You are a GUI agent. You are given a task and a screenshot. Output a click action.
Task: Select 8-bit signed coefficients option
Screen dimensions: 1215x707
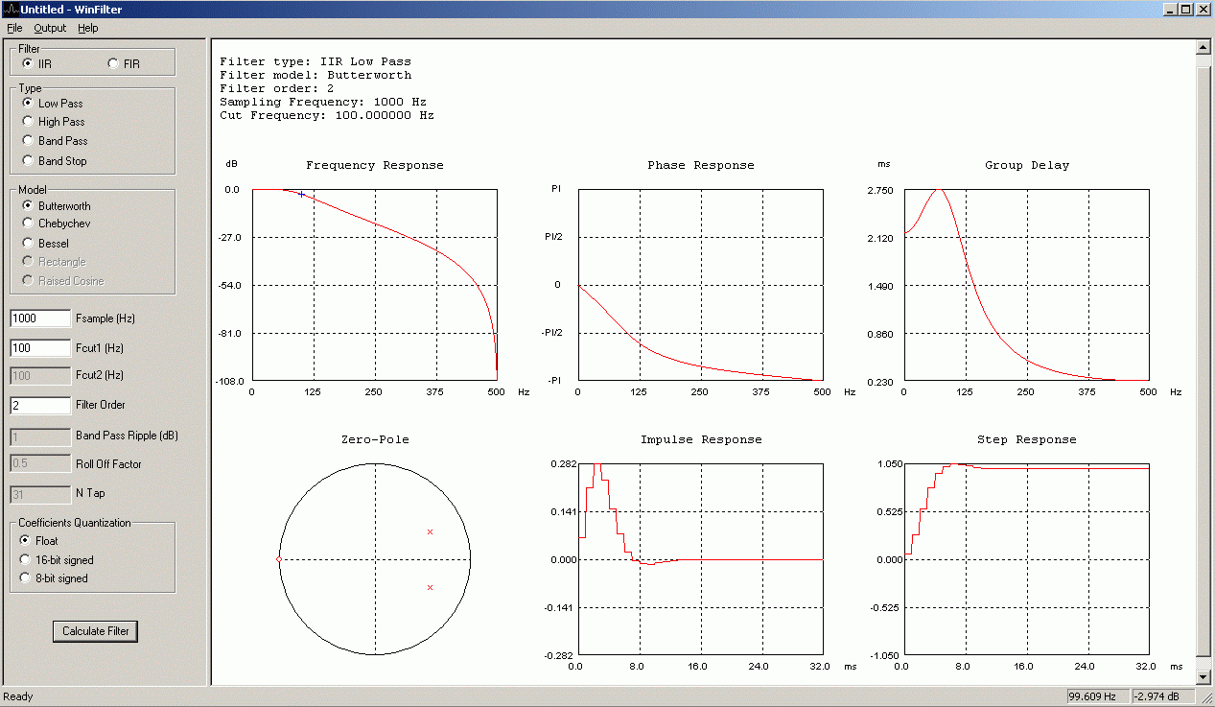click(x=55, y=578)
